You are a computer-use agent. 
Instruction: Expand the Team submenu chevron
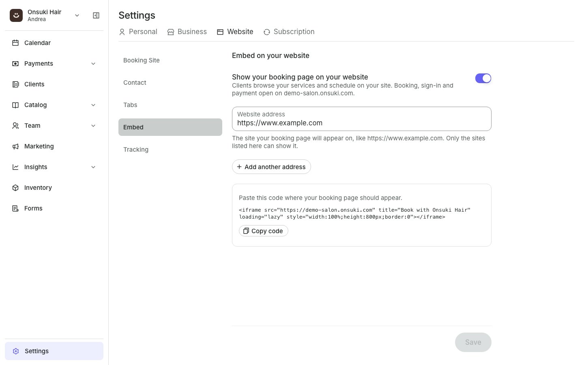[93, 126]
